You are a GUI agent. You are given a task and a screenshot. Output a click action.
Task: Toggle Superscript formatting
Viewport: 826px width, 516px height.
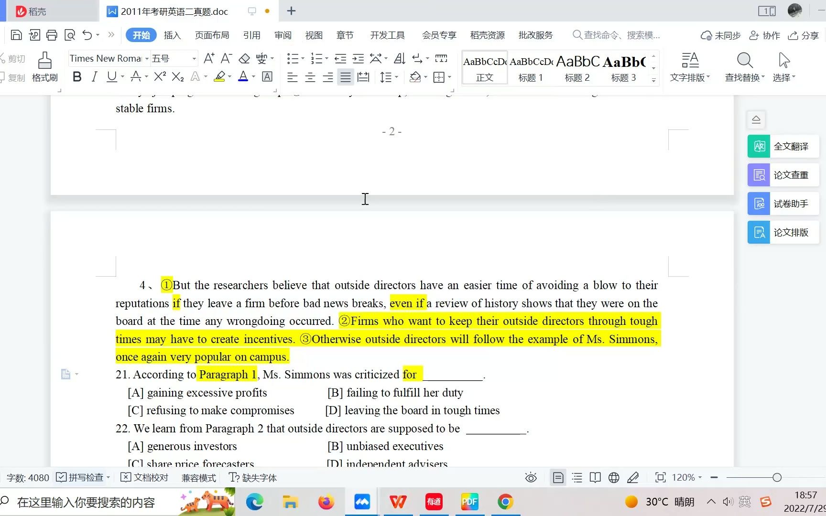point(160,76)
